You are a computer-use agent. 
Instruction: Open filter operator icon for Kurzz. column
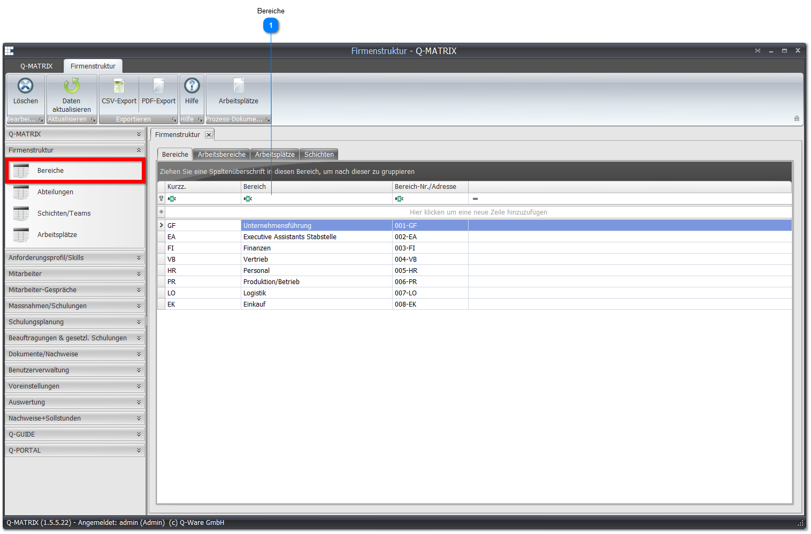[x=172, y=199]
